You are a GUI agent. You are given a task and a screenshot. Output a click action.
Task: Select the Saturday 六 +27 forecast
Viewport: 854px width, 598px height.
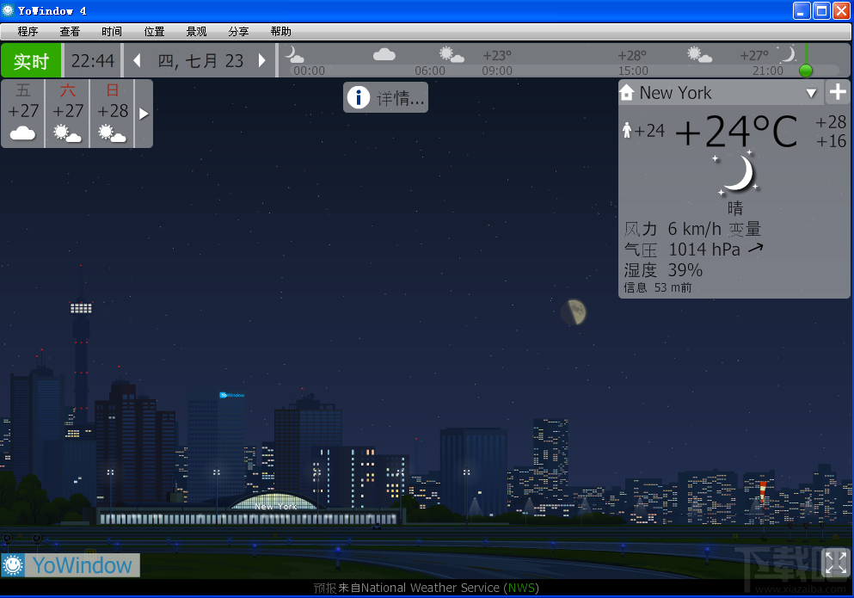tap(68, 114)
